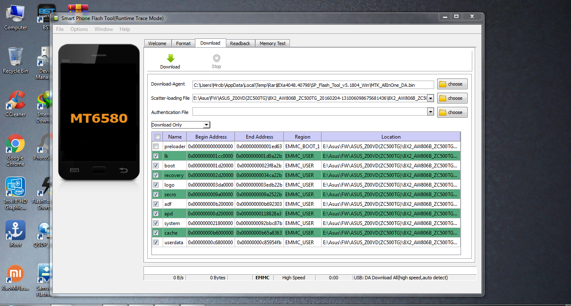Click the recovery begin address 0x0000000002d20000
Image resolution: width=571 pixels, height=306 pixels.
[x=211, y=175]
